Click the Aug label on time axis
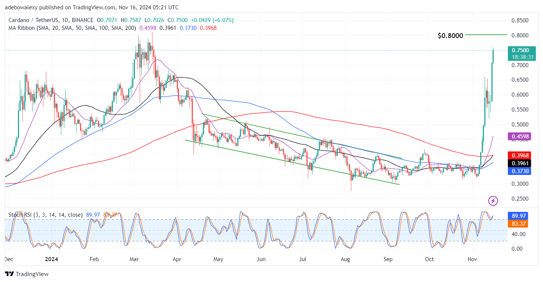This screenshot has width=543, height=282. (345, 259)
